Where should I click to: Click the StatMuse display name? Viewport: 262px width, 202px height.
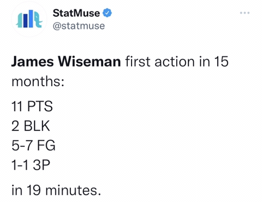(x=76, y=13)
